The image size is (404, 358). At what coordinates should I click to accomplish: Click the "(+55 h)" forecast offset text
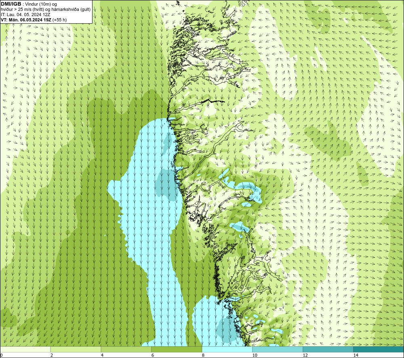(59, 20)
